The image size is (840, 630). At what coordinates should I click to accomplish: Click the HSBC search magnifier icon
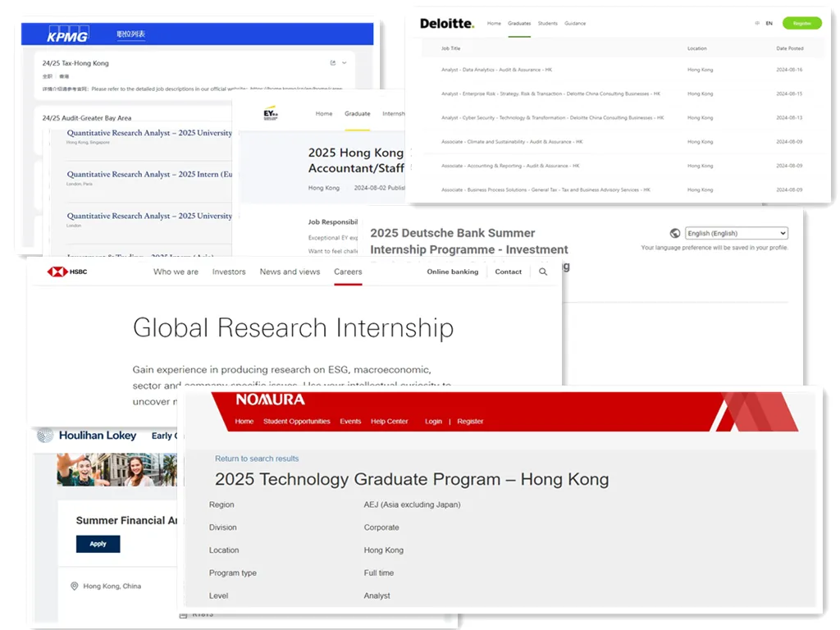[x=543, y=272]
